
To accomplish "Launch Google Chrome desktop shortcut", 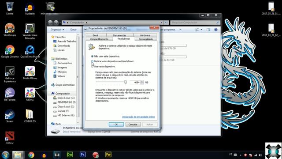I will pos(10,51).
